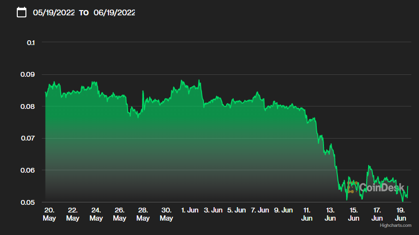Click the 24. May x-axis label
The width and height of the screenshot is (419, 235).
[x=96, y=214]
